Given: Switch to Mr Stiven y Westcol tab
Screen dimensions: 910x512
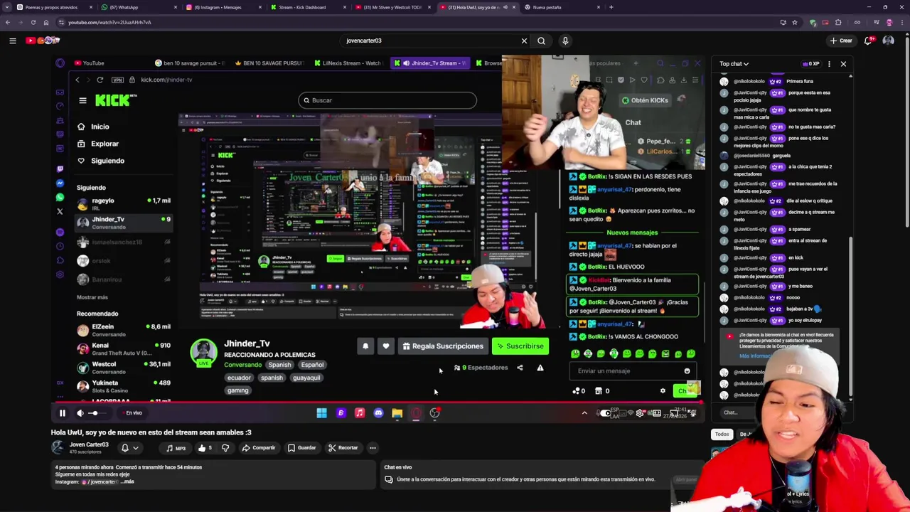Looking at the screenshot, I should (x=393, y=7).
